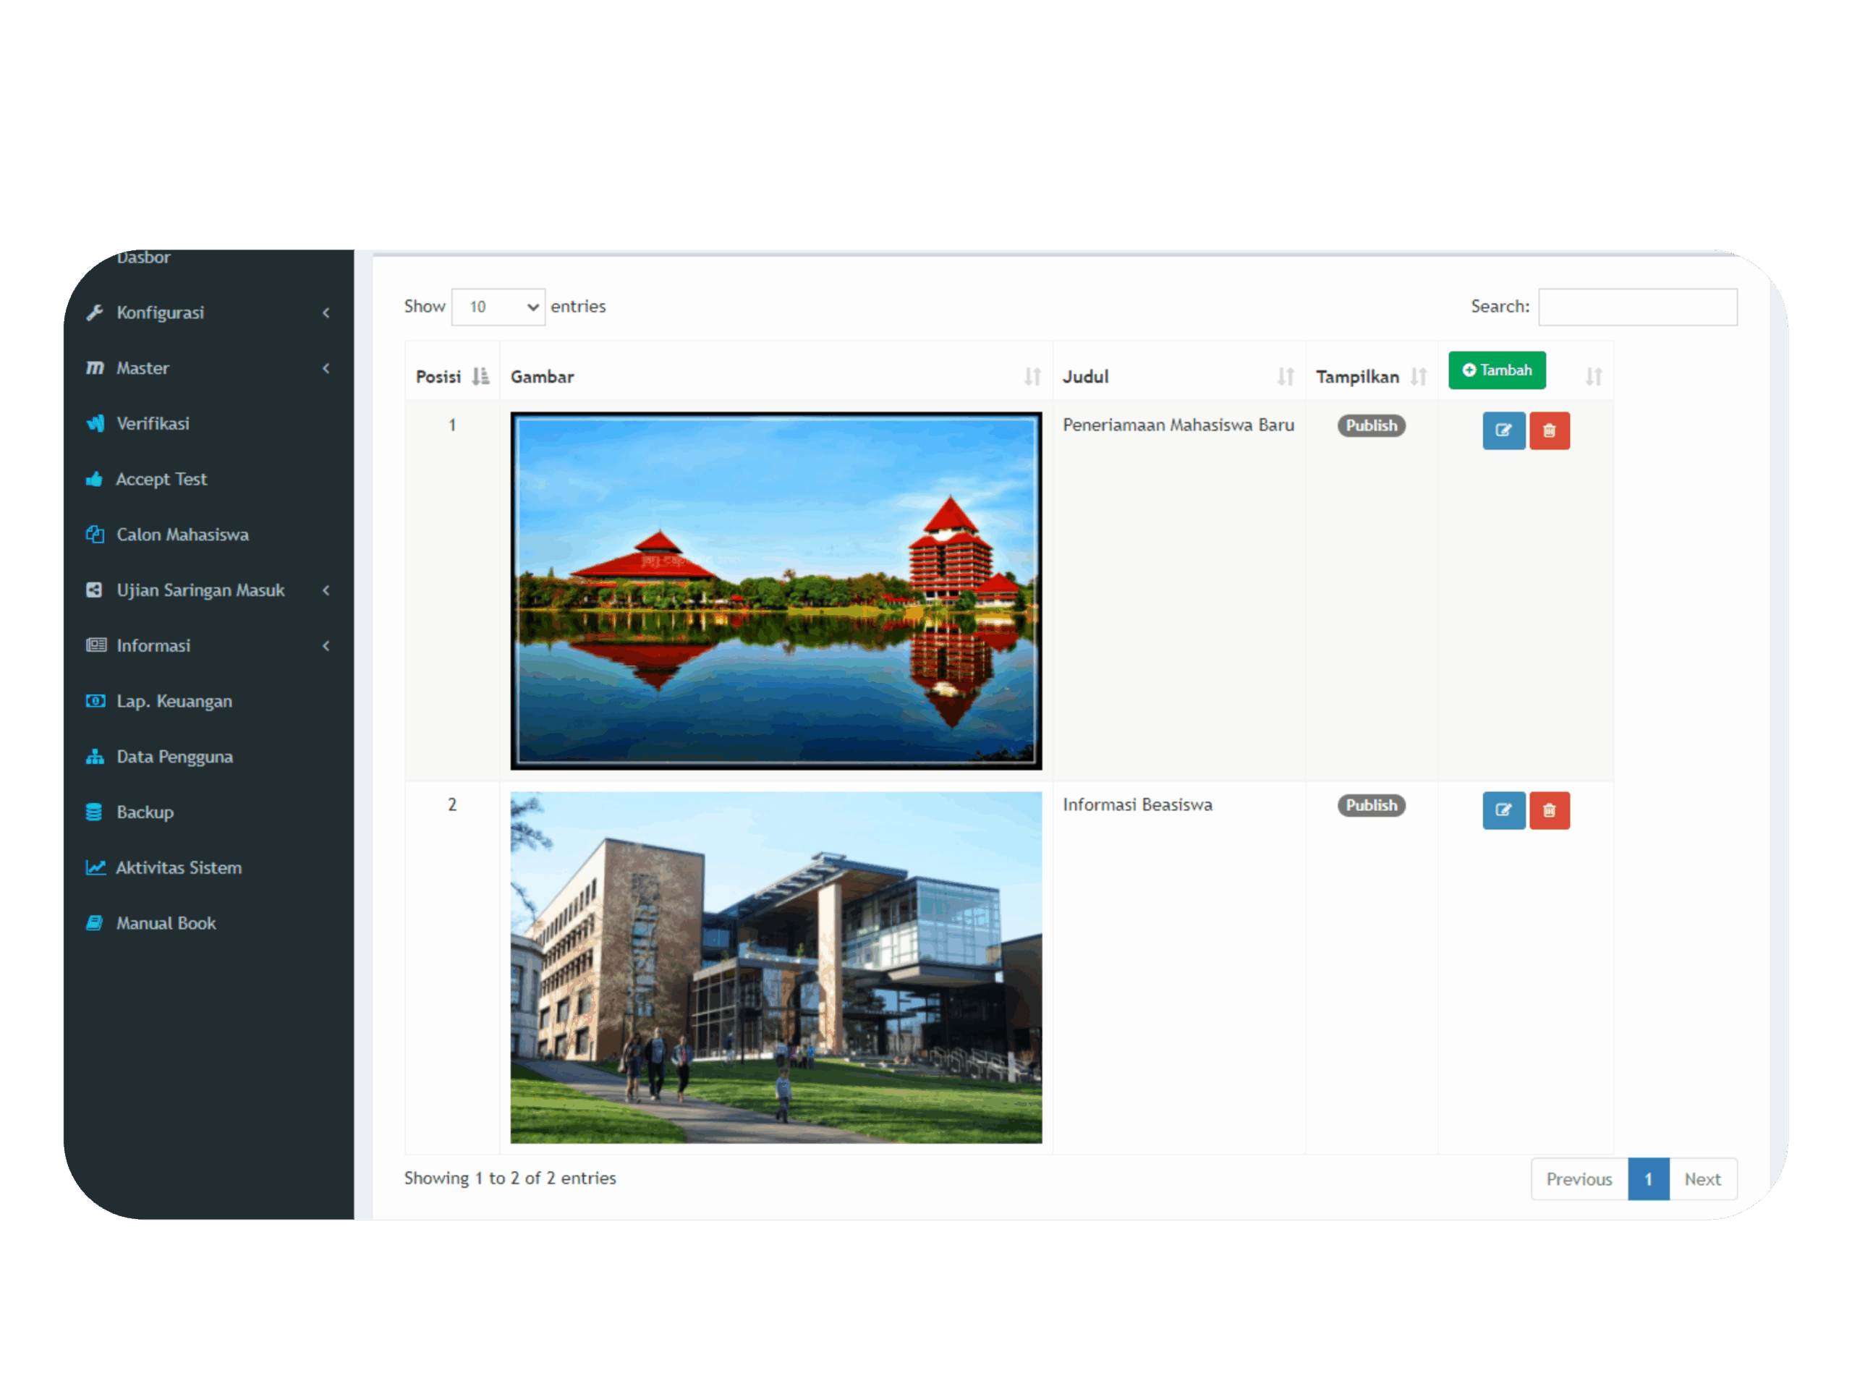The height and width of the screenshot is (1389, 1852).
Task: Select page 1 in pagination
Action: click(x=1649, y=1179)
